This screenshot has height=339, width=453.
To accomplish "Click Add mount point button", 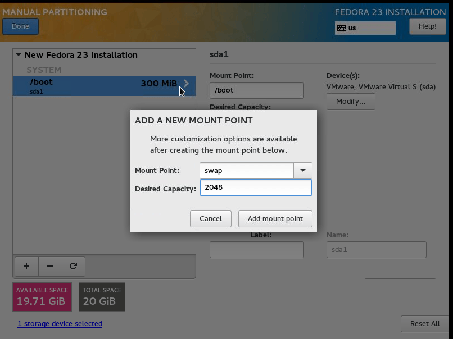I will tap(275, 219).
